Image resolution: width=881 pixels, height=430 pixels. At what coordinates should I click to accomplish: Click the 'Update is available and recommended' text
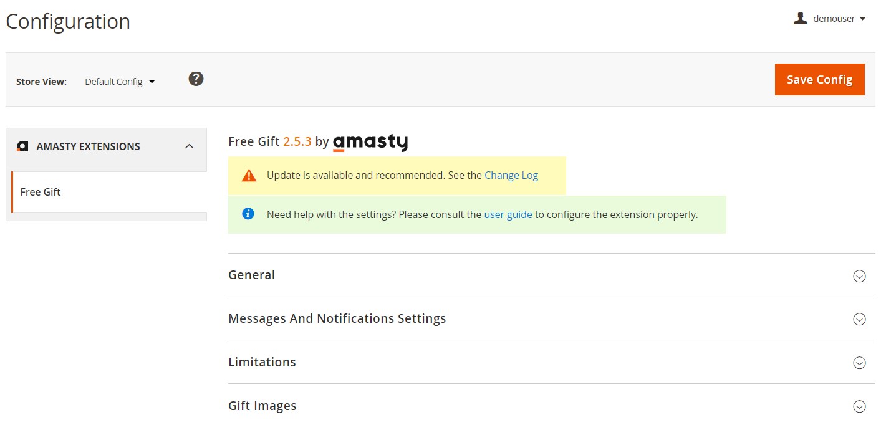click(356, 175)
